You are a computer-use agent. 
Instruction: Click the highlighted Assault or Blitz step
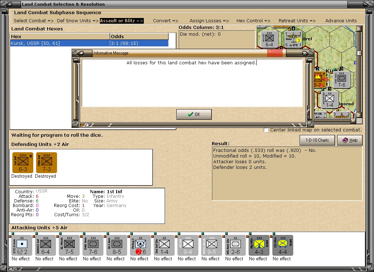coord(121,21)
